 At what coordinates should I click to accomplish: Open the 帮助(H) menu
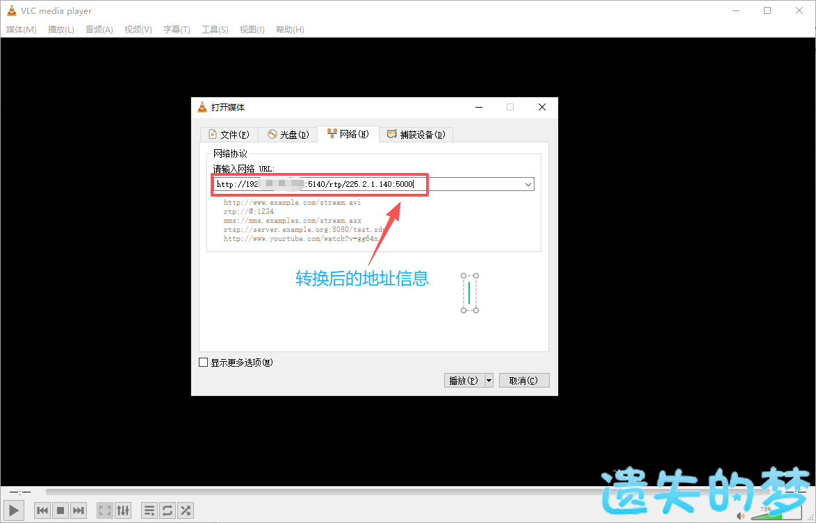coord(290,30)
